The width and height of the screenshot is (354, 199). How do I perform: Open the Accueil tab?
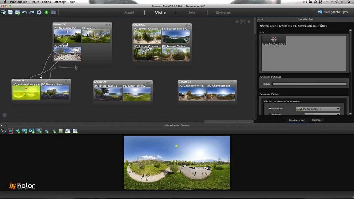pos(129,13)
